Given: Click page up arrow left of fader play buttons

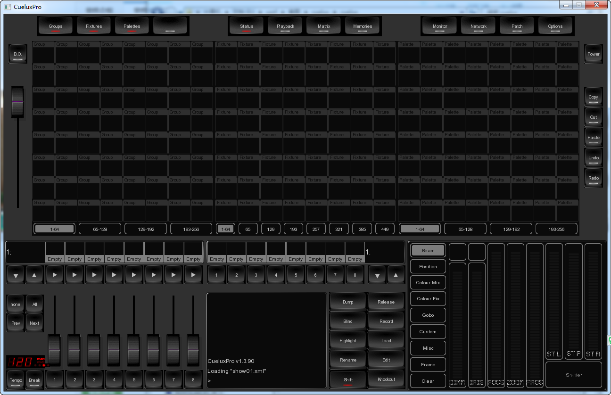Looking at the screenshot, I should point(34,275).
